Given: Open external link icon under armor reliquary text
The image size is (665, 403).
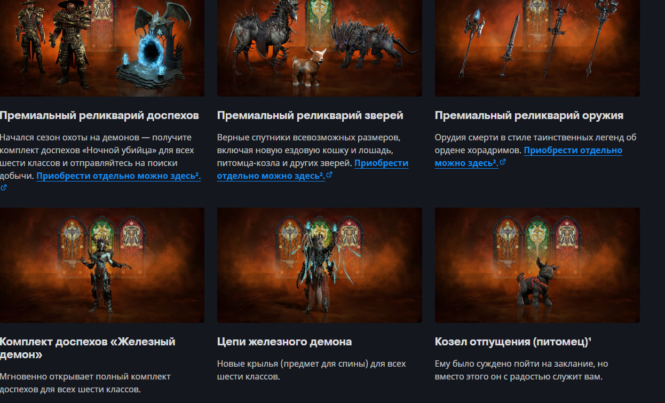Looking at the screenshot, I should (x=4, y=187).
